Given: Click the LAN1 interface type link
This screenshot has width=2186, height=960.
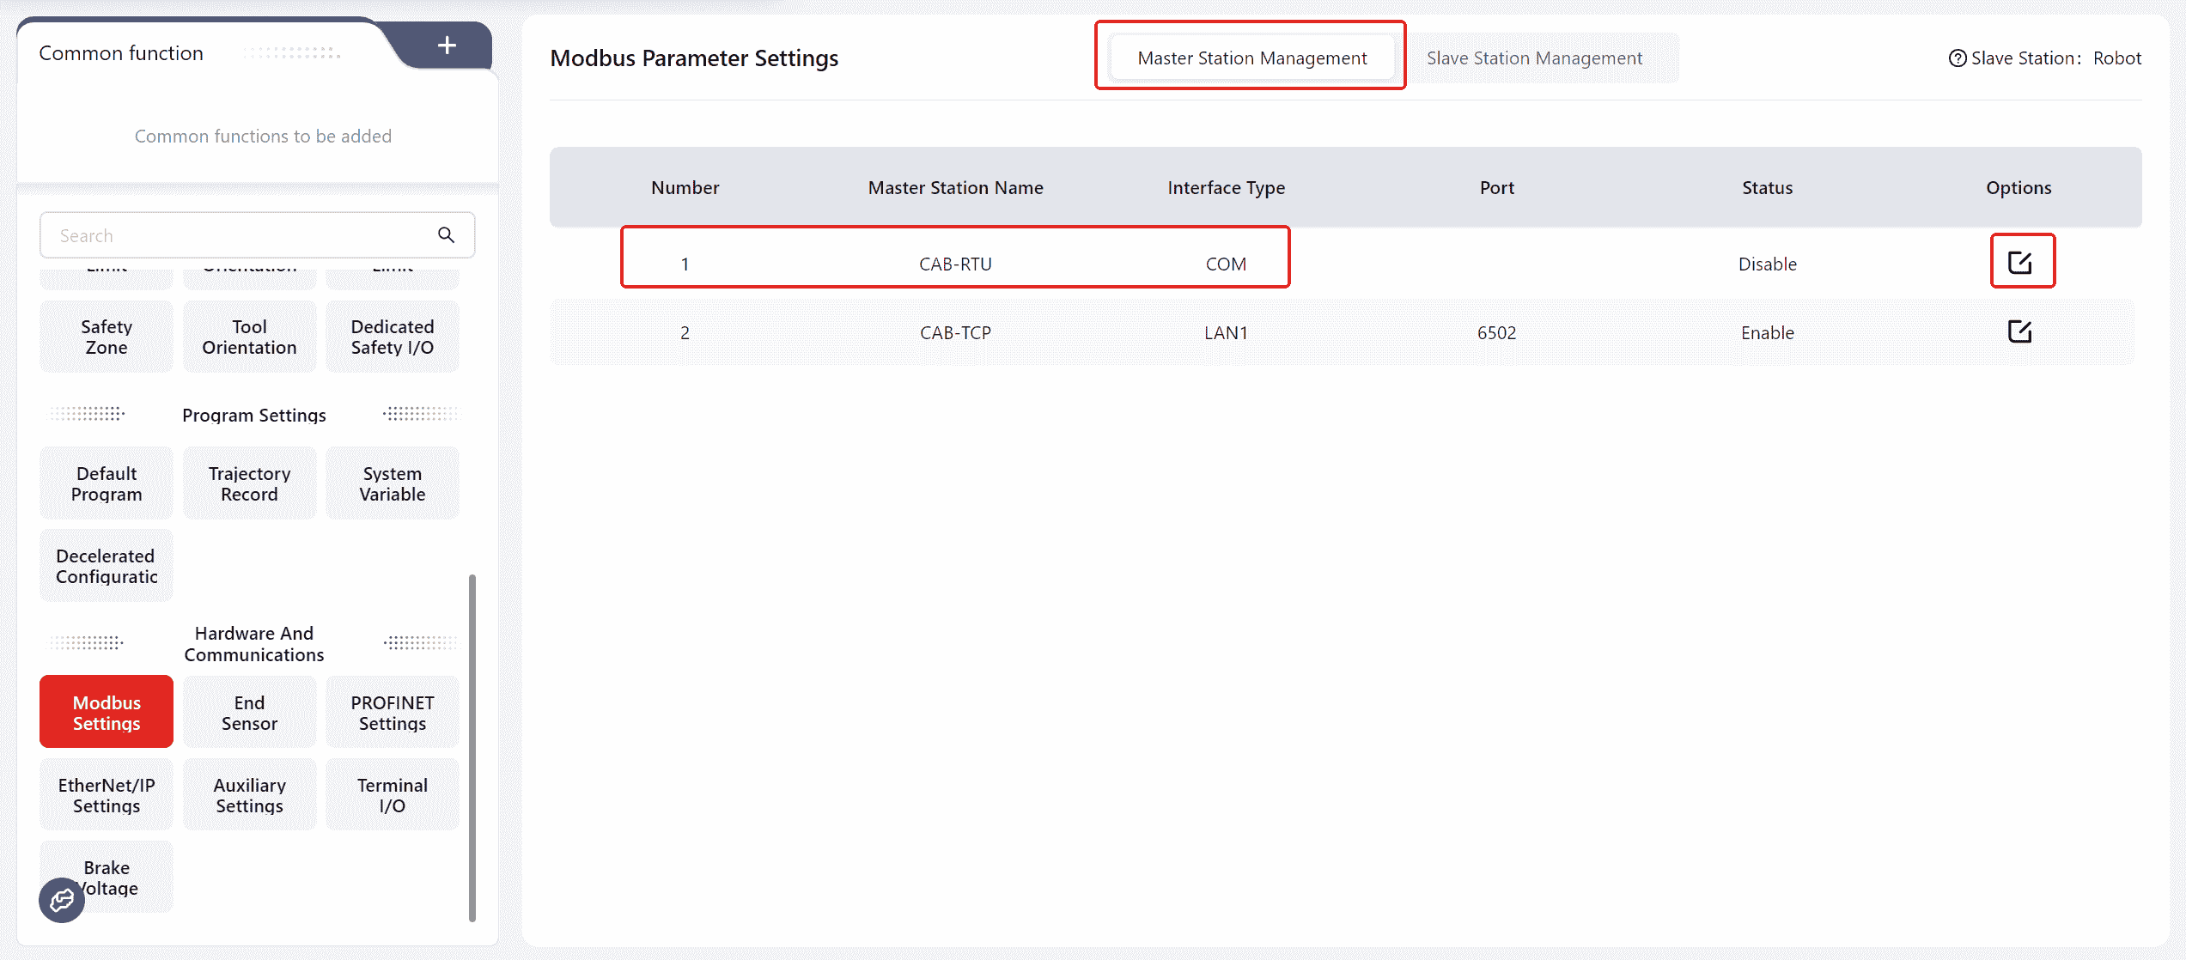Looking at the screenshot, I should click(1226, 333).
